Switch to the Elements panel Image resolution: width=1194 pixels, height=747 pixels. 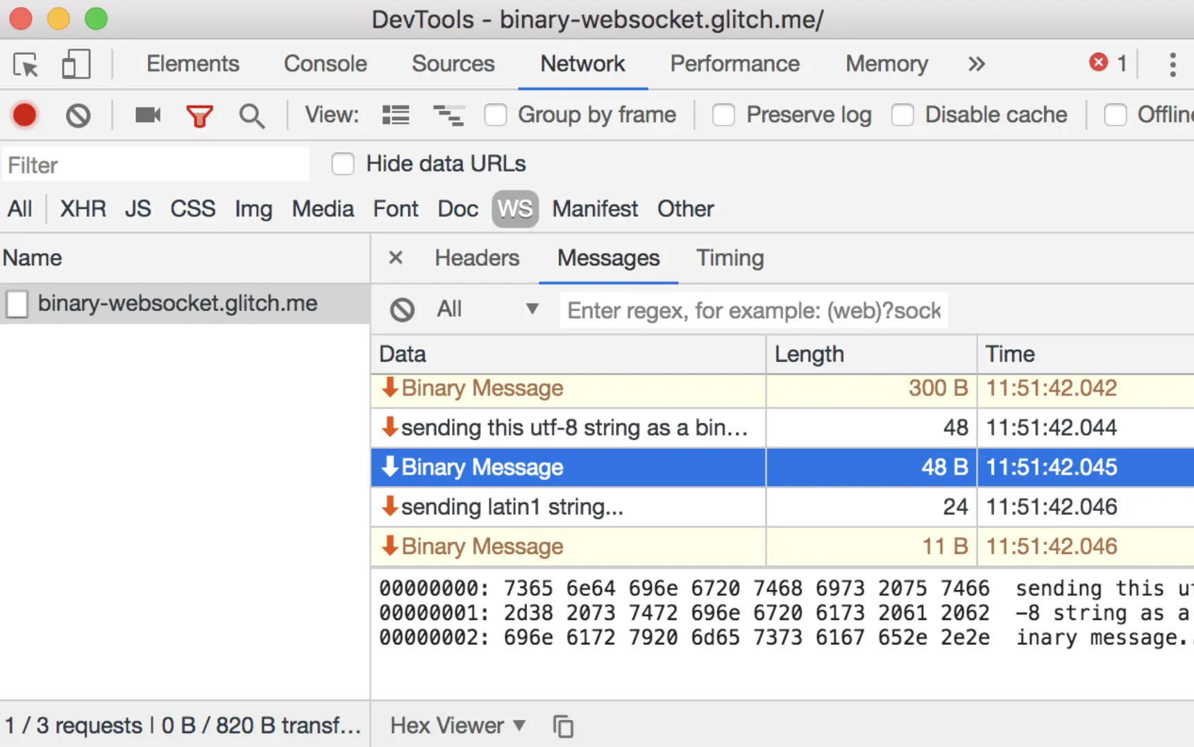[x=192, y=64]
